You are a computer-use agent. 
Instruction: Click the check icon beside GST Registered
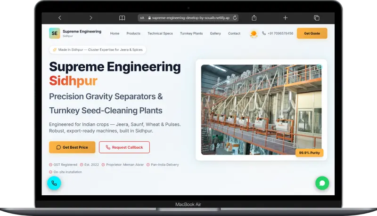click(x=51, y=165)
